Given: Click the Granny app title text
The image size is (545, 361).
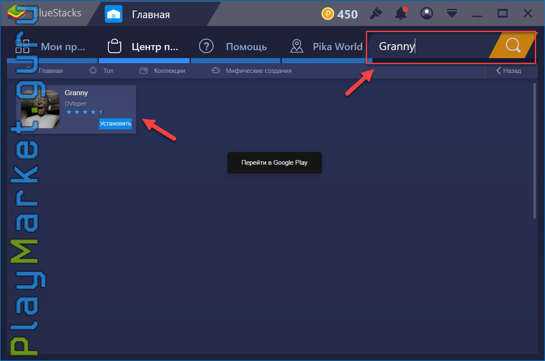Looking at the screenshot, I should [x=76, y=93].
